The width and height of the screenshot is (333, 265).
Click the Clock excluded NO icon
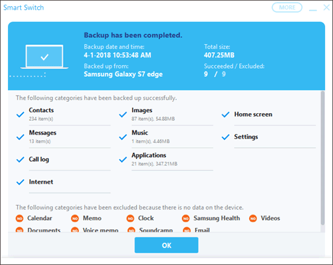coord(130,219)
